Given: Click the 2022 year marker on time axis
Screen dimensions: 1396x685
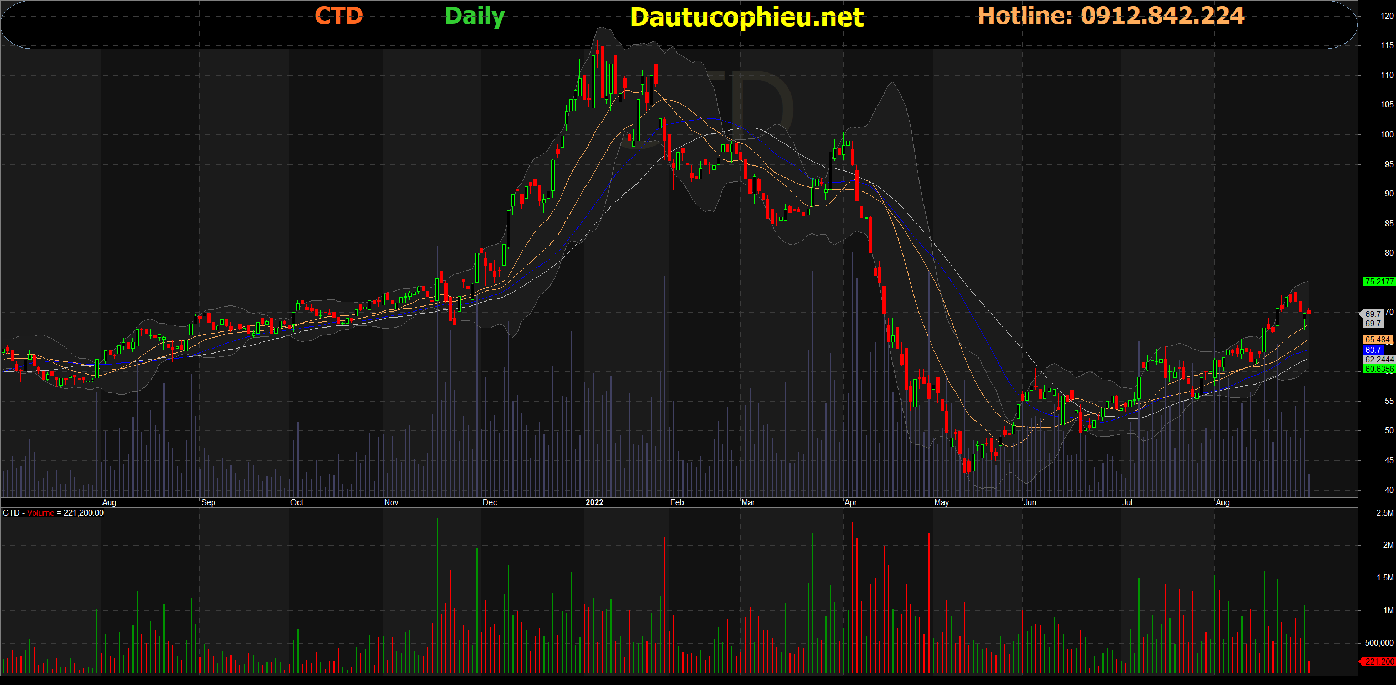Looking at the screenshot, I should (x=594, y=502).
